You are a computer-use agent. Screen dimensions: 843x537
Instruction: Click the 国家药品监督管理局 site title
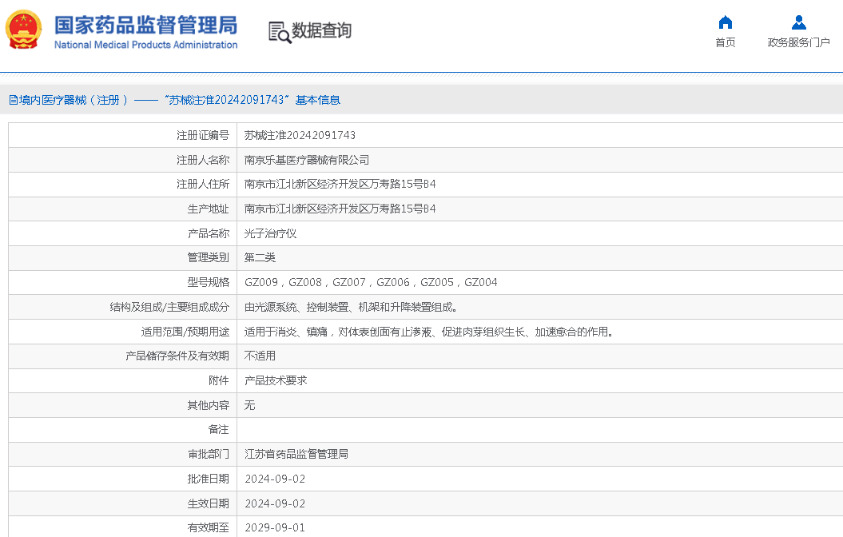[x=145, y=24]
